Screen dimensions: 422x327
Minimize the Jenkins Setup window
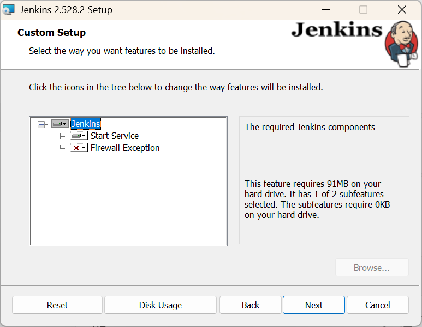pos(326,10)
